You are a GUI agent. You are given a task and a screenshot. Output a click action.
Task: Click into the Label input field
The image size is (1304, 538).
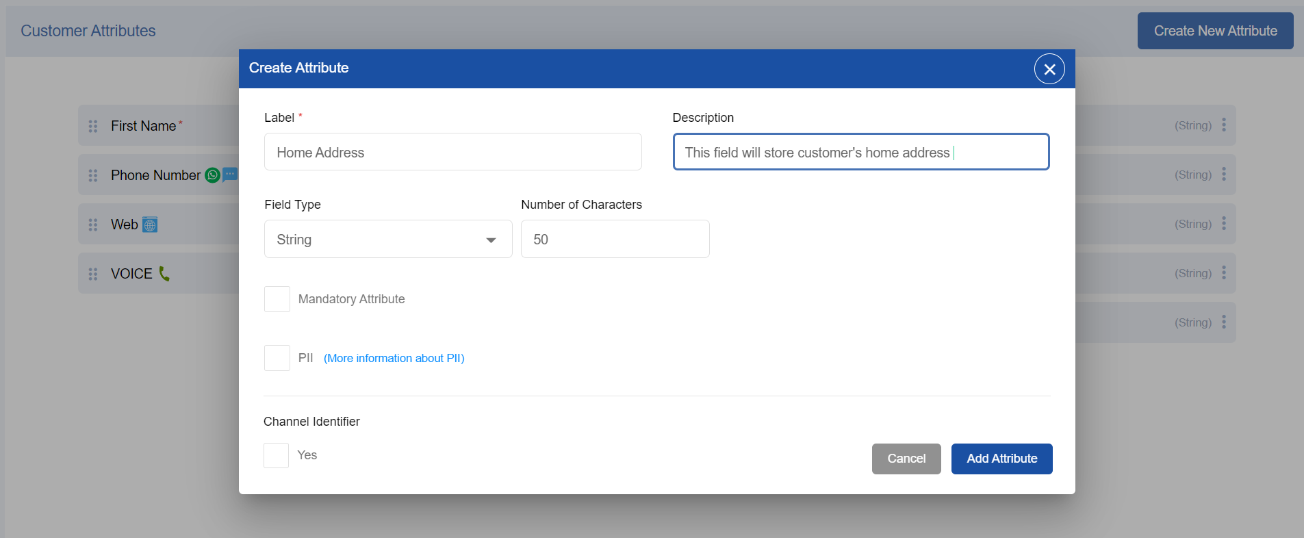point(452,152)
